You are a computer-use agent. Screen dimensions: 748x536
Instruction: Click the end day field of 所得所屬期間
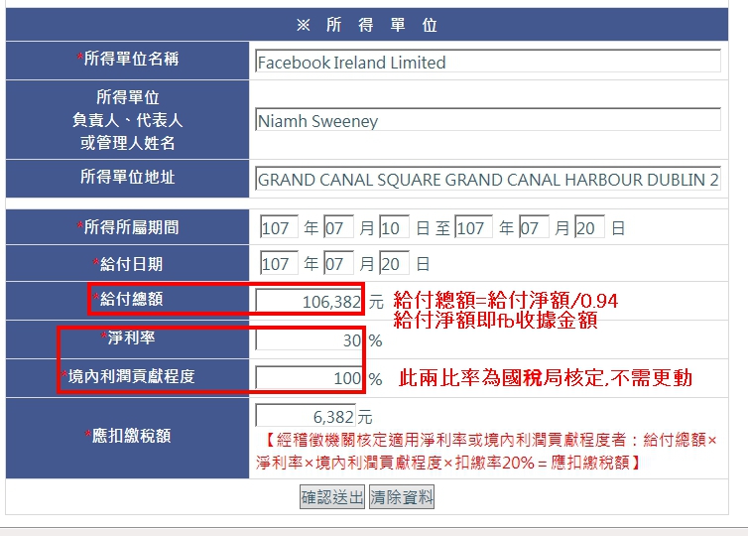click(x=589, y=228)
